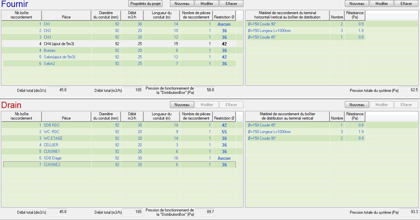Select the Salon2 row in Fournir
The width and height of the screenshot is (420, 220).
120,64
